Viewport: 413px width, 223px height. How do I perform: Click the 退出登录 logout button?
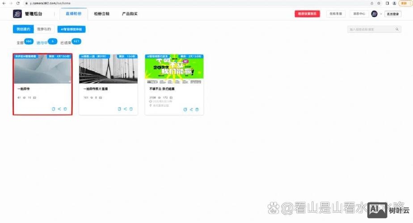click(x=393, y=14)
